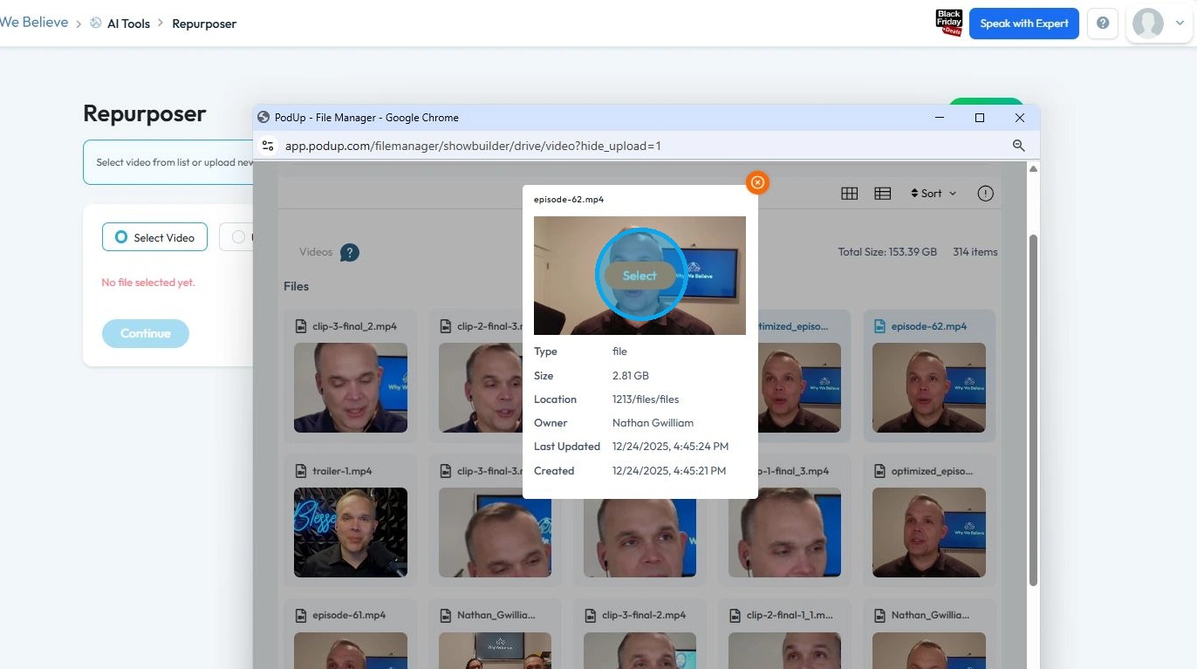The width and height of the screenshot is (1197, 669).
Task: Click the scrollbar up arrow in file manager
Action: click(x=1033, y=169)
